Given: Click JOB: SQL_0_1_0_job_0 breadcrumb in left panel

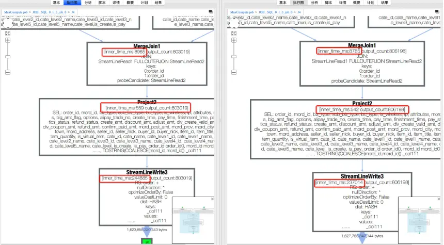Looking at the screenshot, I should point(49,12).
